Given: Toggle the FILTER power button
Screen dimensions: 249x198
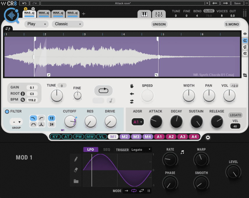Looking at the screenshot, I should coord(7,112).
